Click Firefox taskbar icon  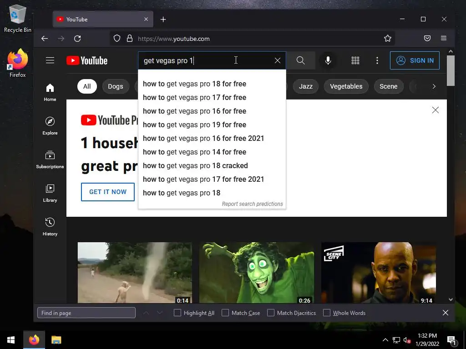point(34,340)
